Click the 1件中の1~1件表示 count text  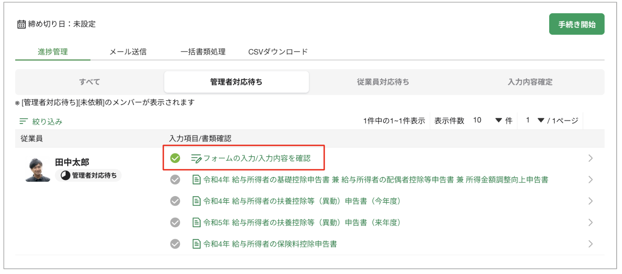[394, 121]
